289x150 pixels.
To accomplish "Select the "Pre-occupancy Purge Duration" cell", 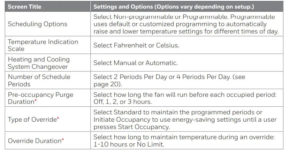I will click(40, 98).
